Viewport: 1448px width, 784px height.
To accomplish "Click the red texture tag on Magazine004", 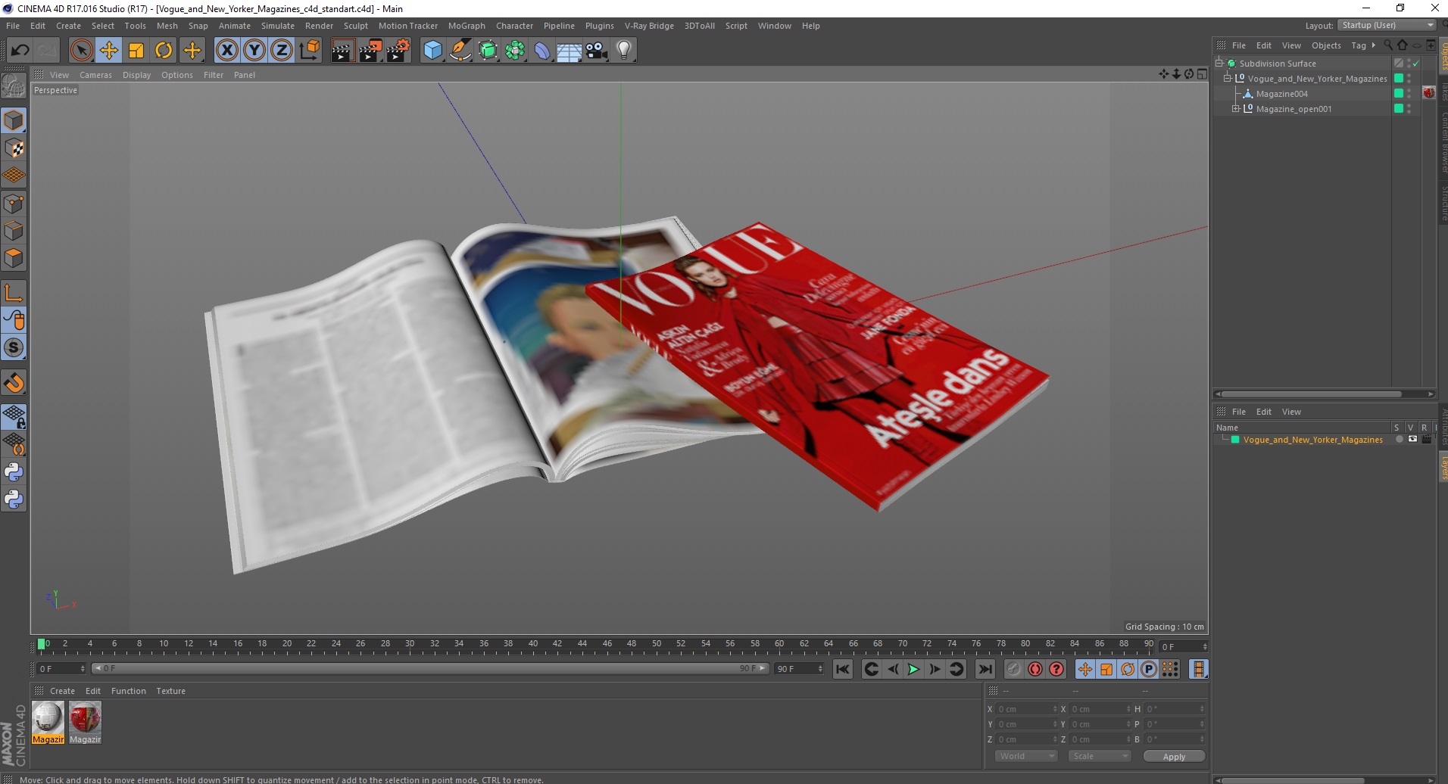I will click(1428, 93).
